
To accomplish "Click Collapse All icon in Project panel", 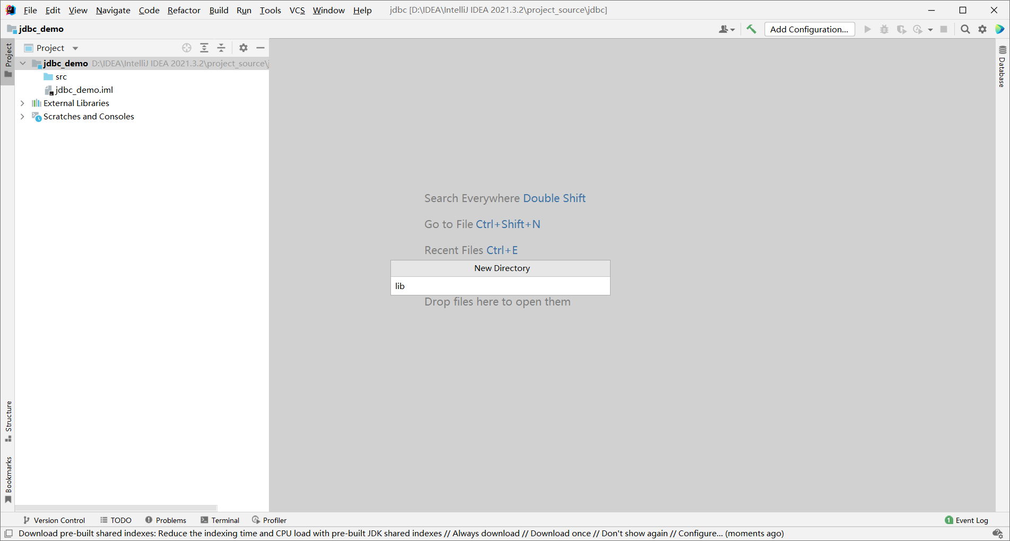I will [221, 48].
